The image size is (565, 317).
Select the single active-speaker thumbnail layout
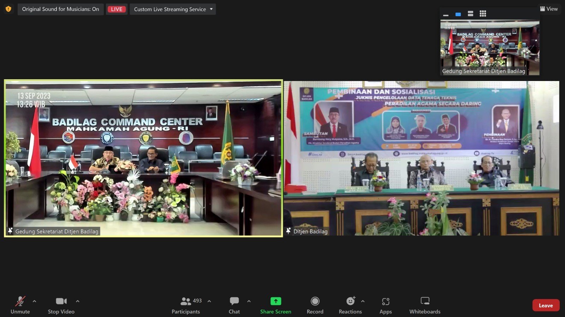point(458,14)
